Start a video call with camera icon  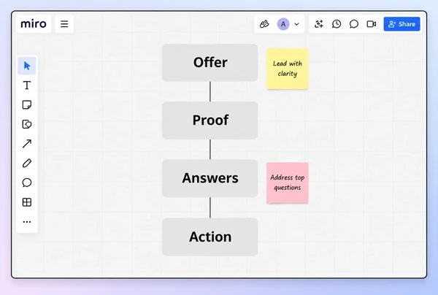372,24
